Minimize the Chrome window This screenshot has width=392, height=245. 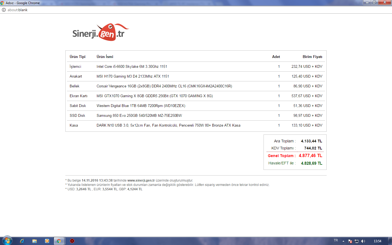pos(367,2)
